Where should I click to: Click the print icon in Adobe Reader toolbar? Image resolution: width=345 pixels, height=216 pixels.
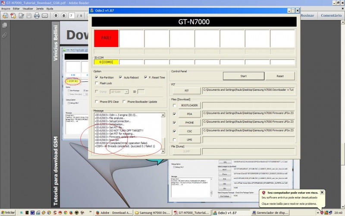37,16
